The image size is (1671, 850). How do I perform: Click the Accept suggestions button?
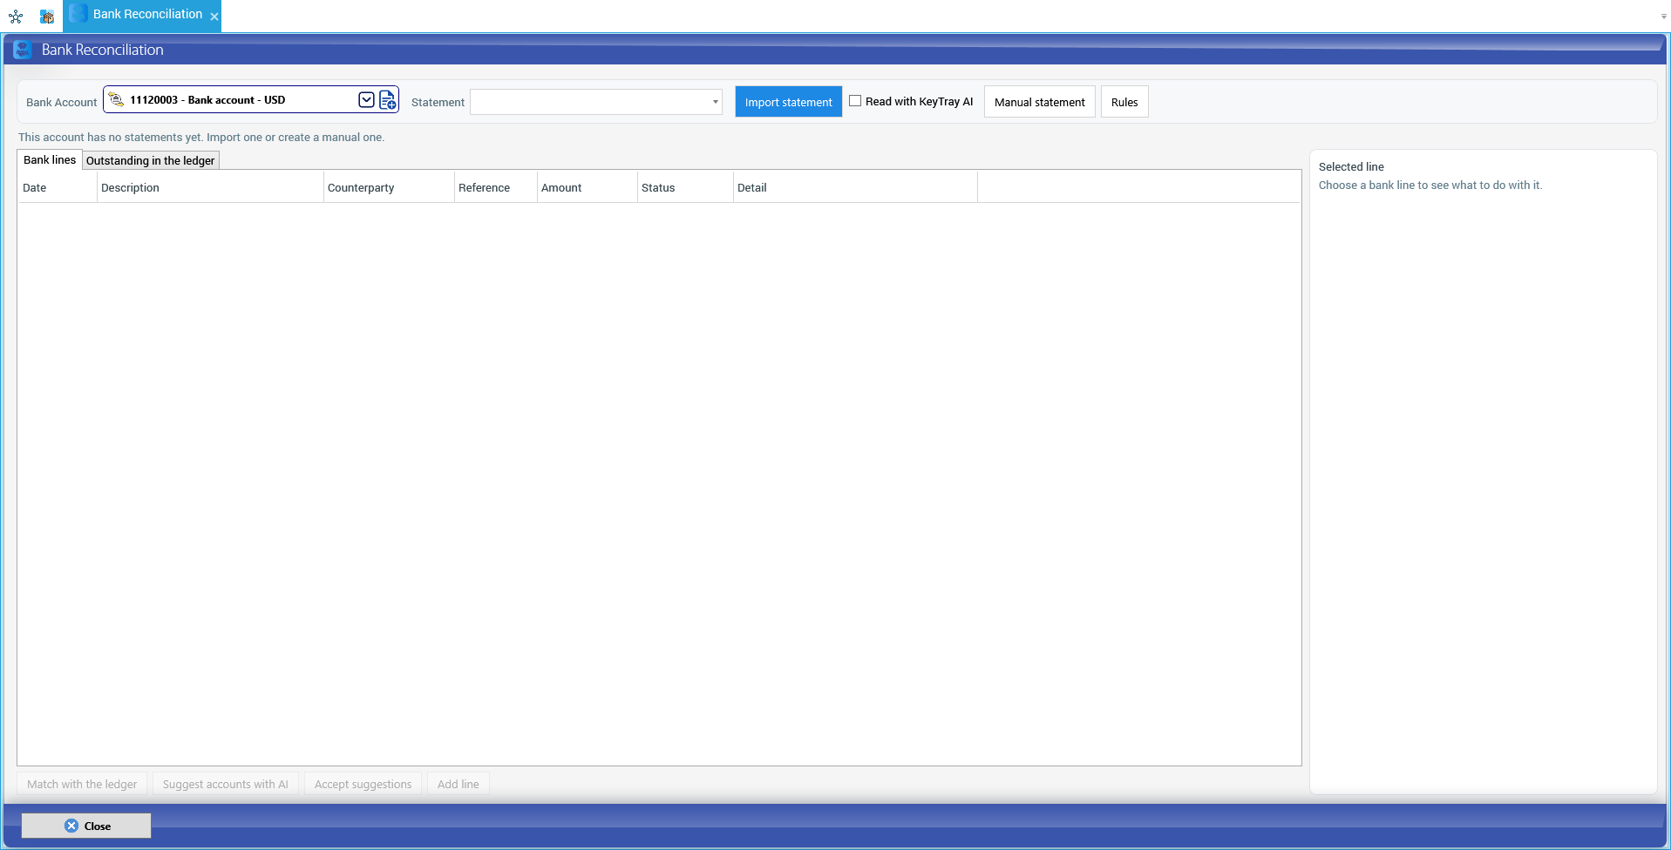(363, 784)
